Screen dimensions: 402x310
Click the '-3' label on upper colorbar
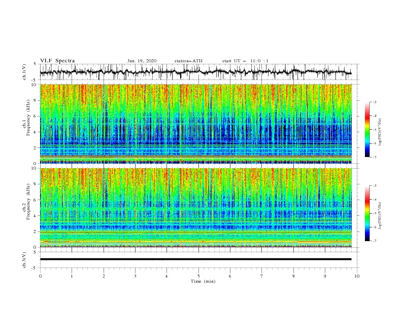coord(375,102)
